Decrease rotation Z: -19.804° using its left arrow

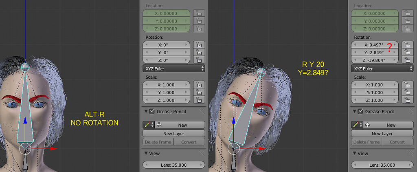click(355, 60)
